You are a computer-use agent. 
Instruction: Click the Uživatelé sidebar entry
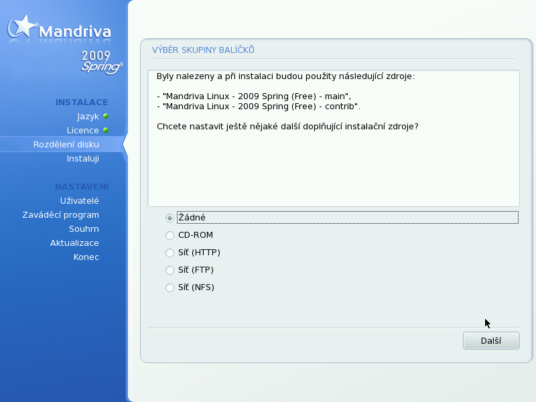(79, 200)
